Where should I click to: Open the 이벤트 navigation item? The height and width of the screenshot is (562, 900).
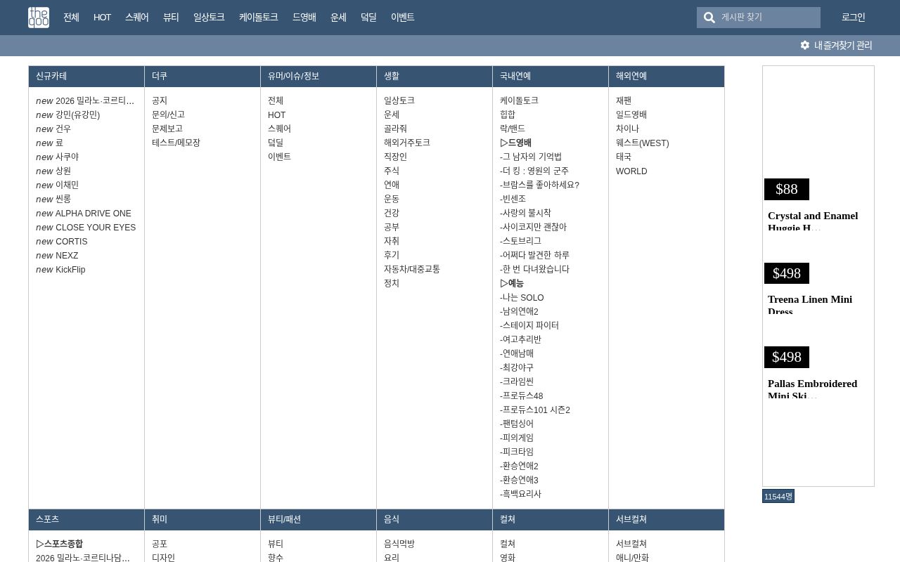point(402,18)
